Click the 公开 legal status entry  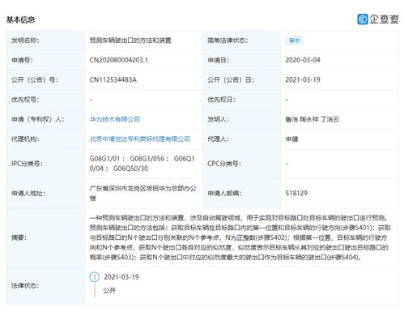[109, 291]
